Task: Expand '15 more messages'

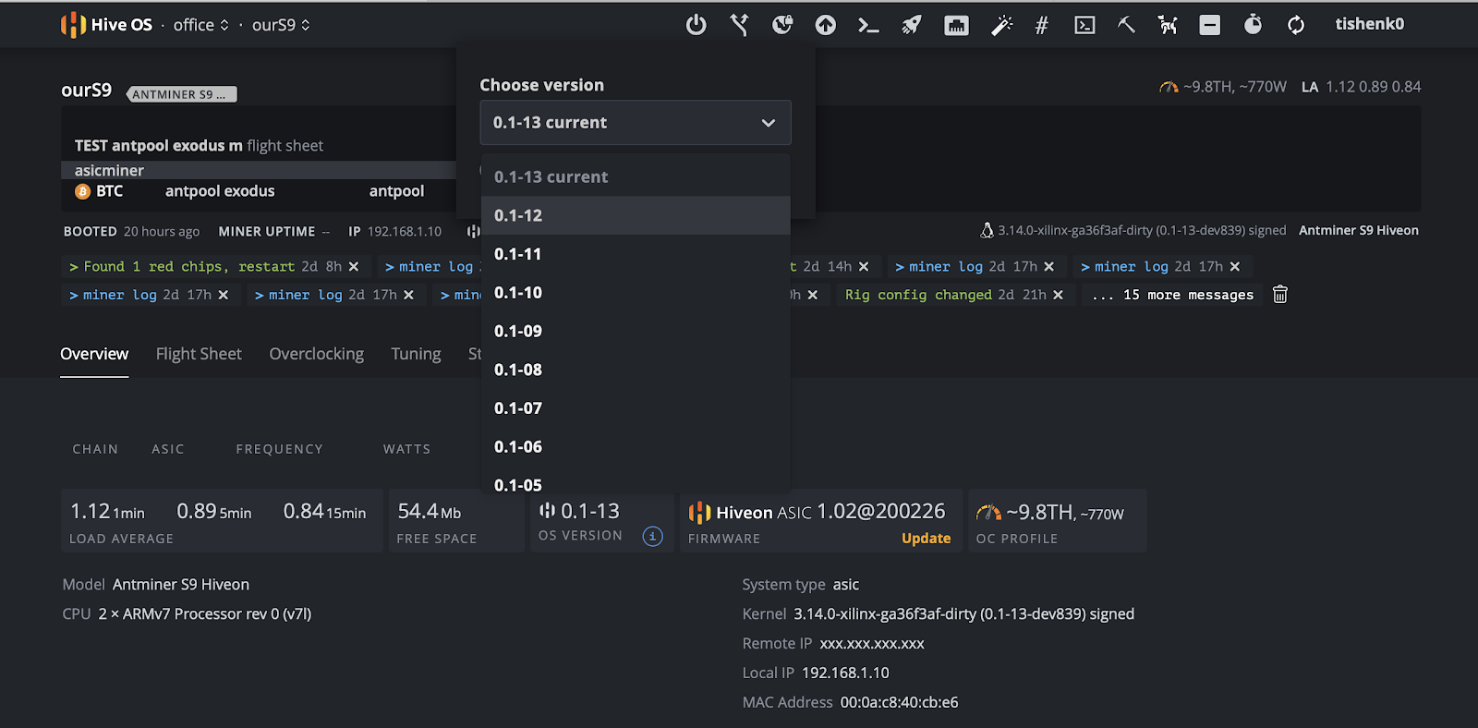Action: (1171, 295)
